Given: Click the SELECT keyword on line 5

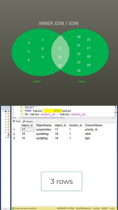Looking at the screenshot, I should [29, 107].
